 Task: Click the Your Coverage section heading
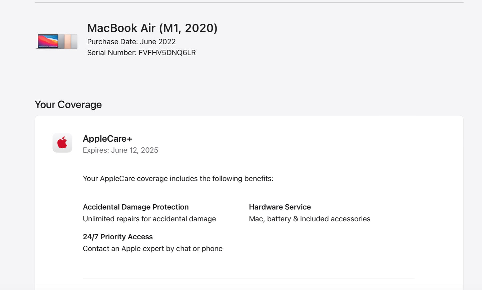click(68, 105)
